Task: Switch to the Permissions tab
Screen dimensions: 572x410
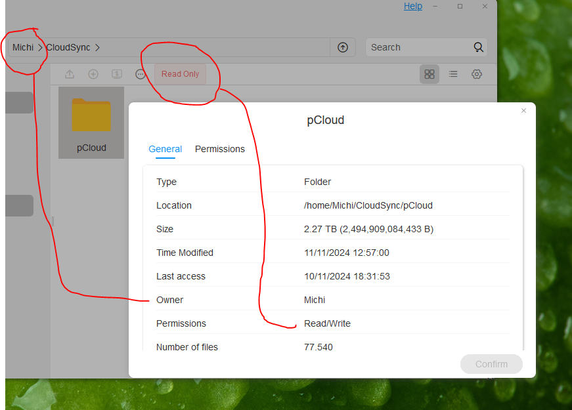Action: [219, 149]
